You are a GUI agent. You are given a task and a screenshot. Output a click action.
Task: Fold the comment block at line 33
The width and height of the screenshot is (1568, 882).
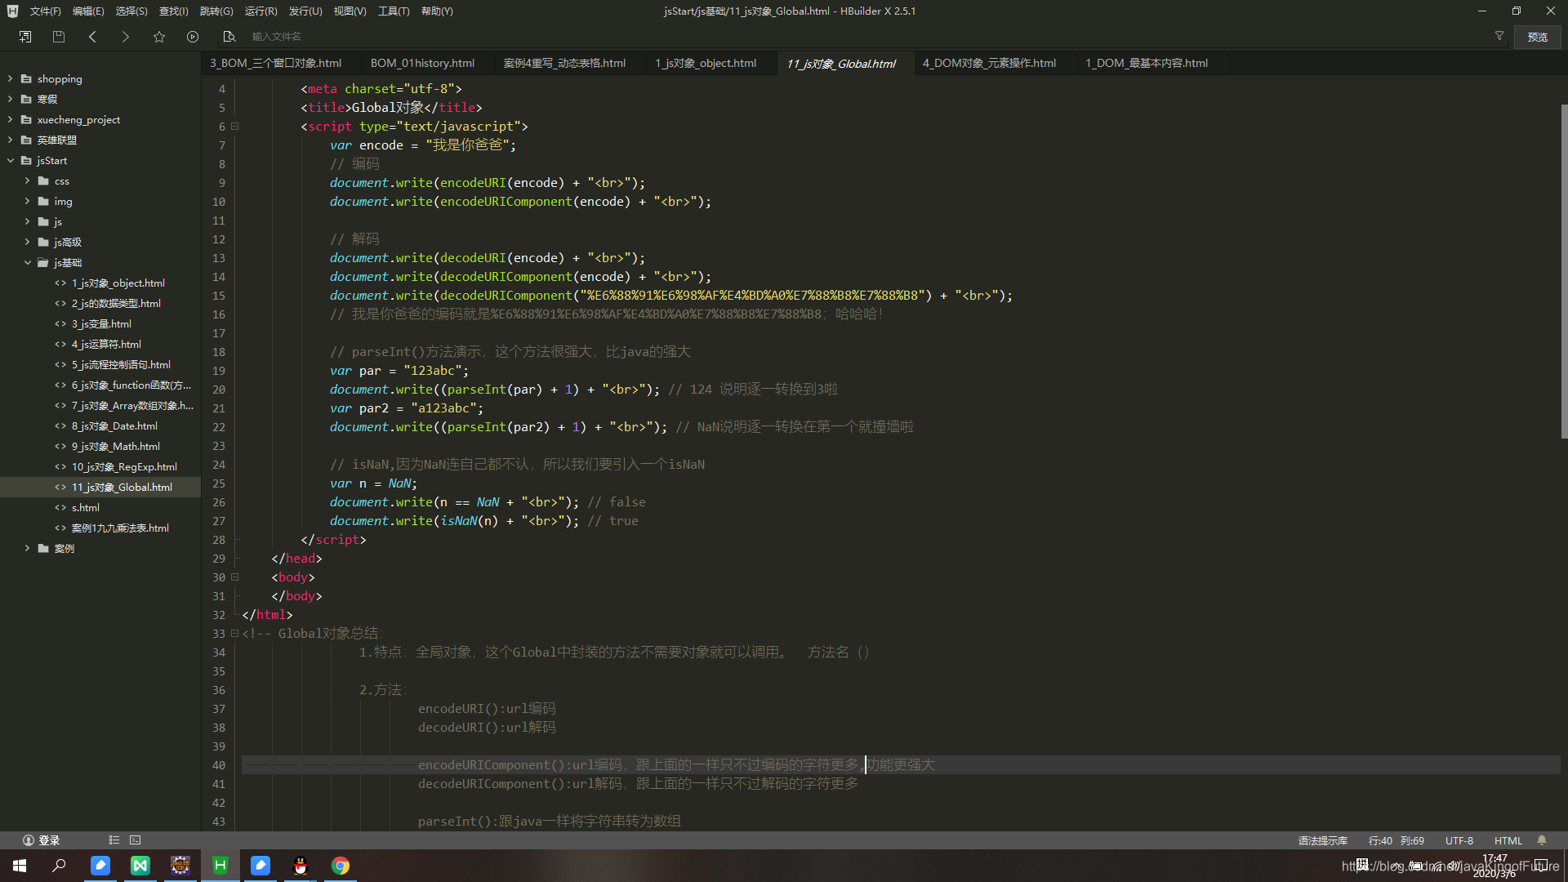(235, 633)
